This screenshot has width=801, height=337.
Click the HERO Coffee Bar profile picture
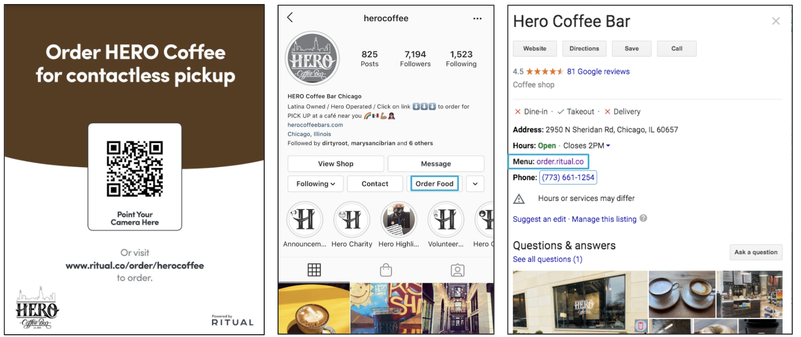pyautogui.click(x=313, y=58)
